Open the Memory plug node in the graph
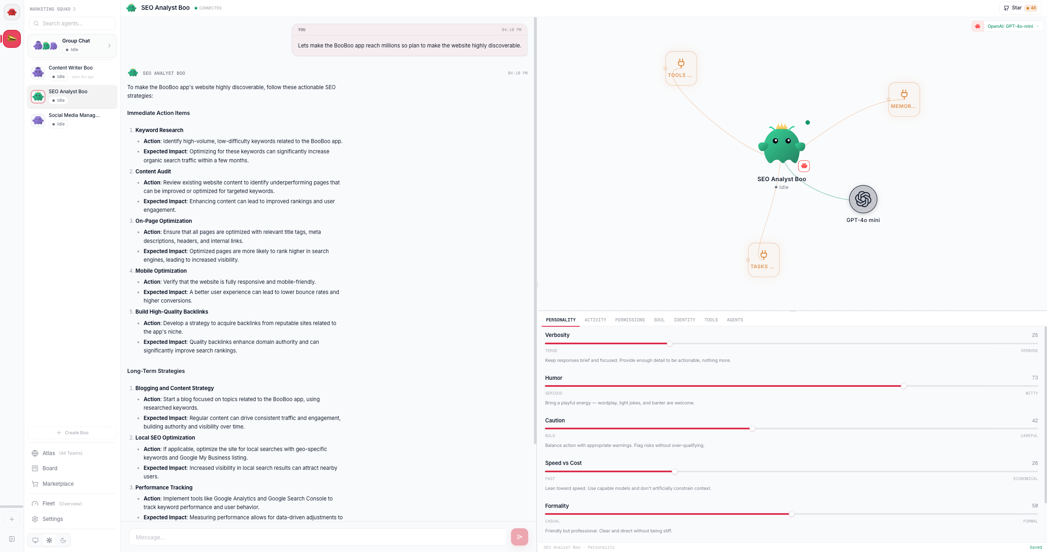Viewport: 1047px width, 552px height. pyautogui.click(x=904, y=99)
